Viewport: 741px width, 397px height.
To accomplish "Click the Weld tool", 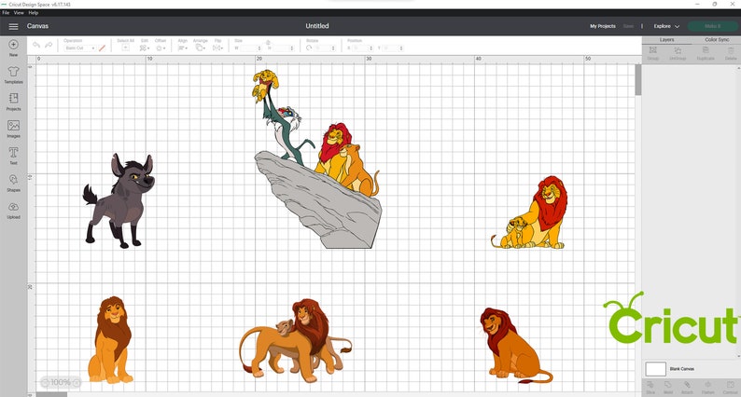I will click(x=668, y=388).
